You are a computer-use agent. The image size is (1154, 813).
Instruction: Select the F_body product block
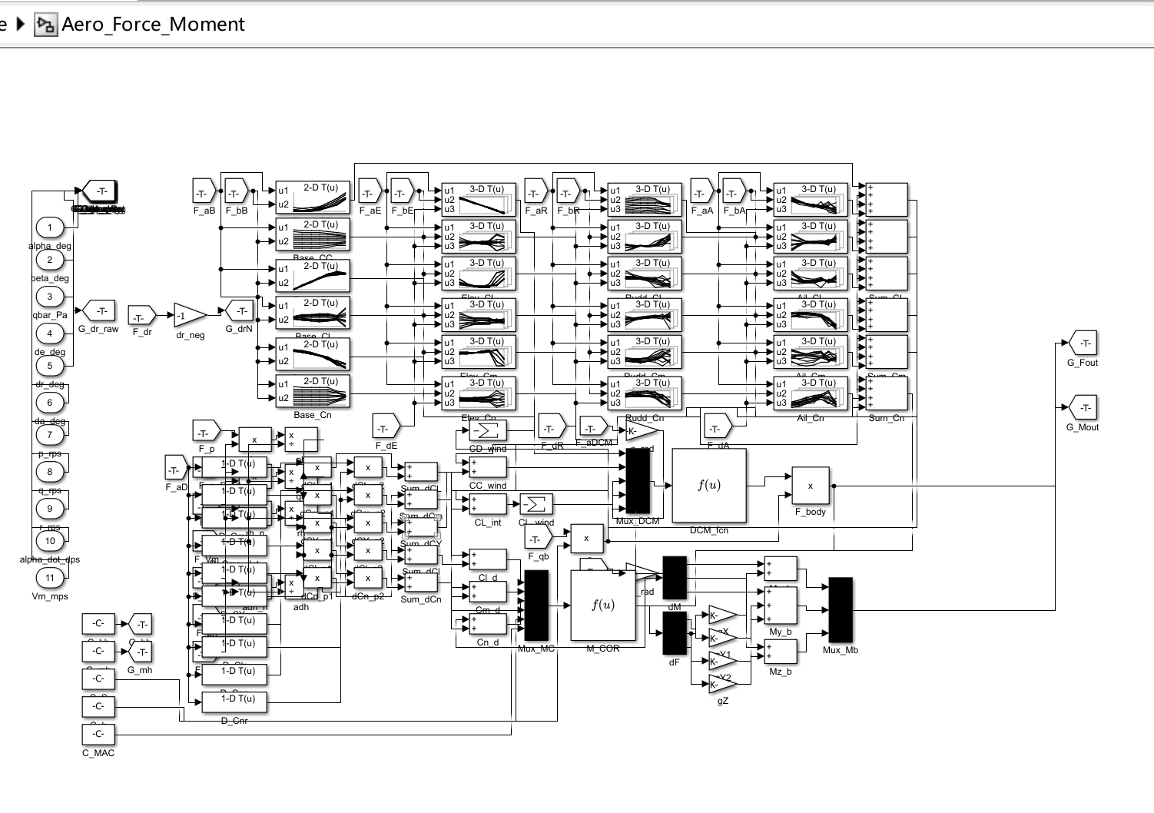pyautogui.click(x=811, y=486)
